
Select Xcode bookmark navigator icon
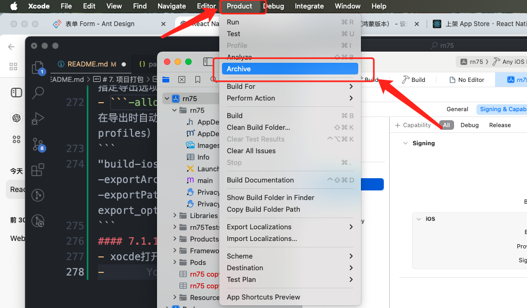197,80
